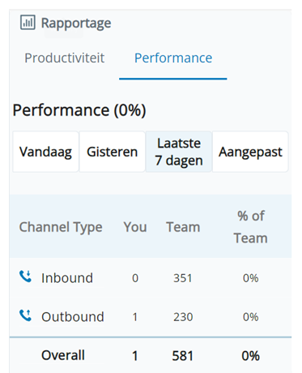Image resolution: width=302 pixels, height=373 pixels.
Task: Show Gisteren performance data
Action: pos(113,152)
